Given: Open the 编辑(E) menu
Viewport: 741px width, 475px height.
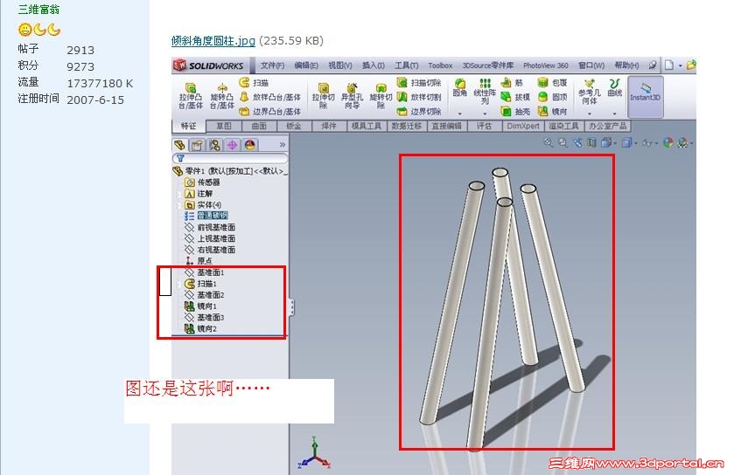Looking at the screenshot, I should [x=305, y=65].
